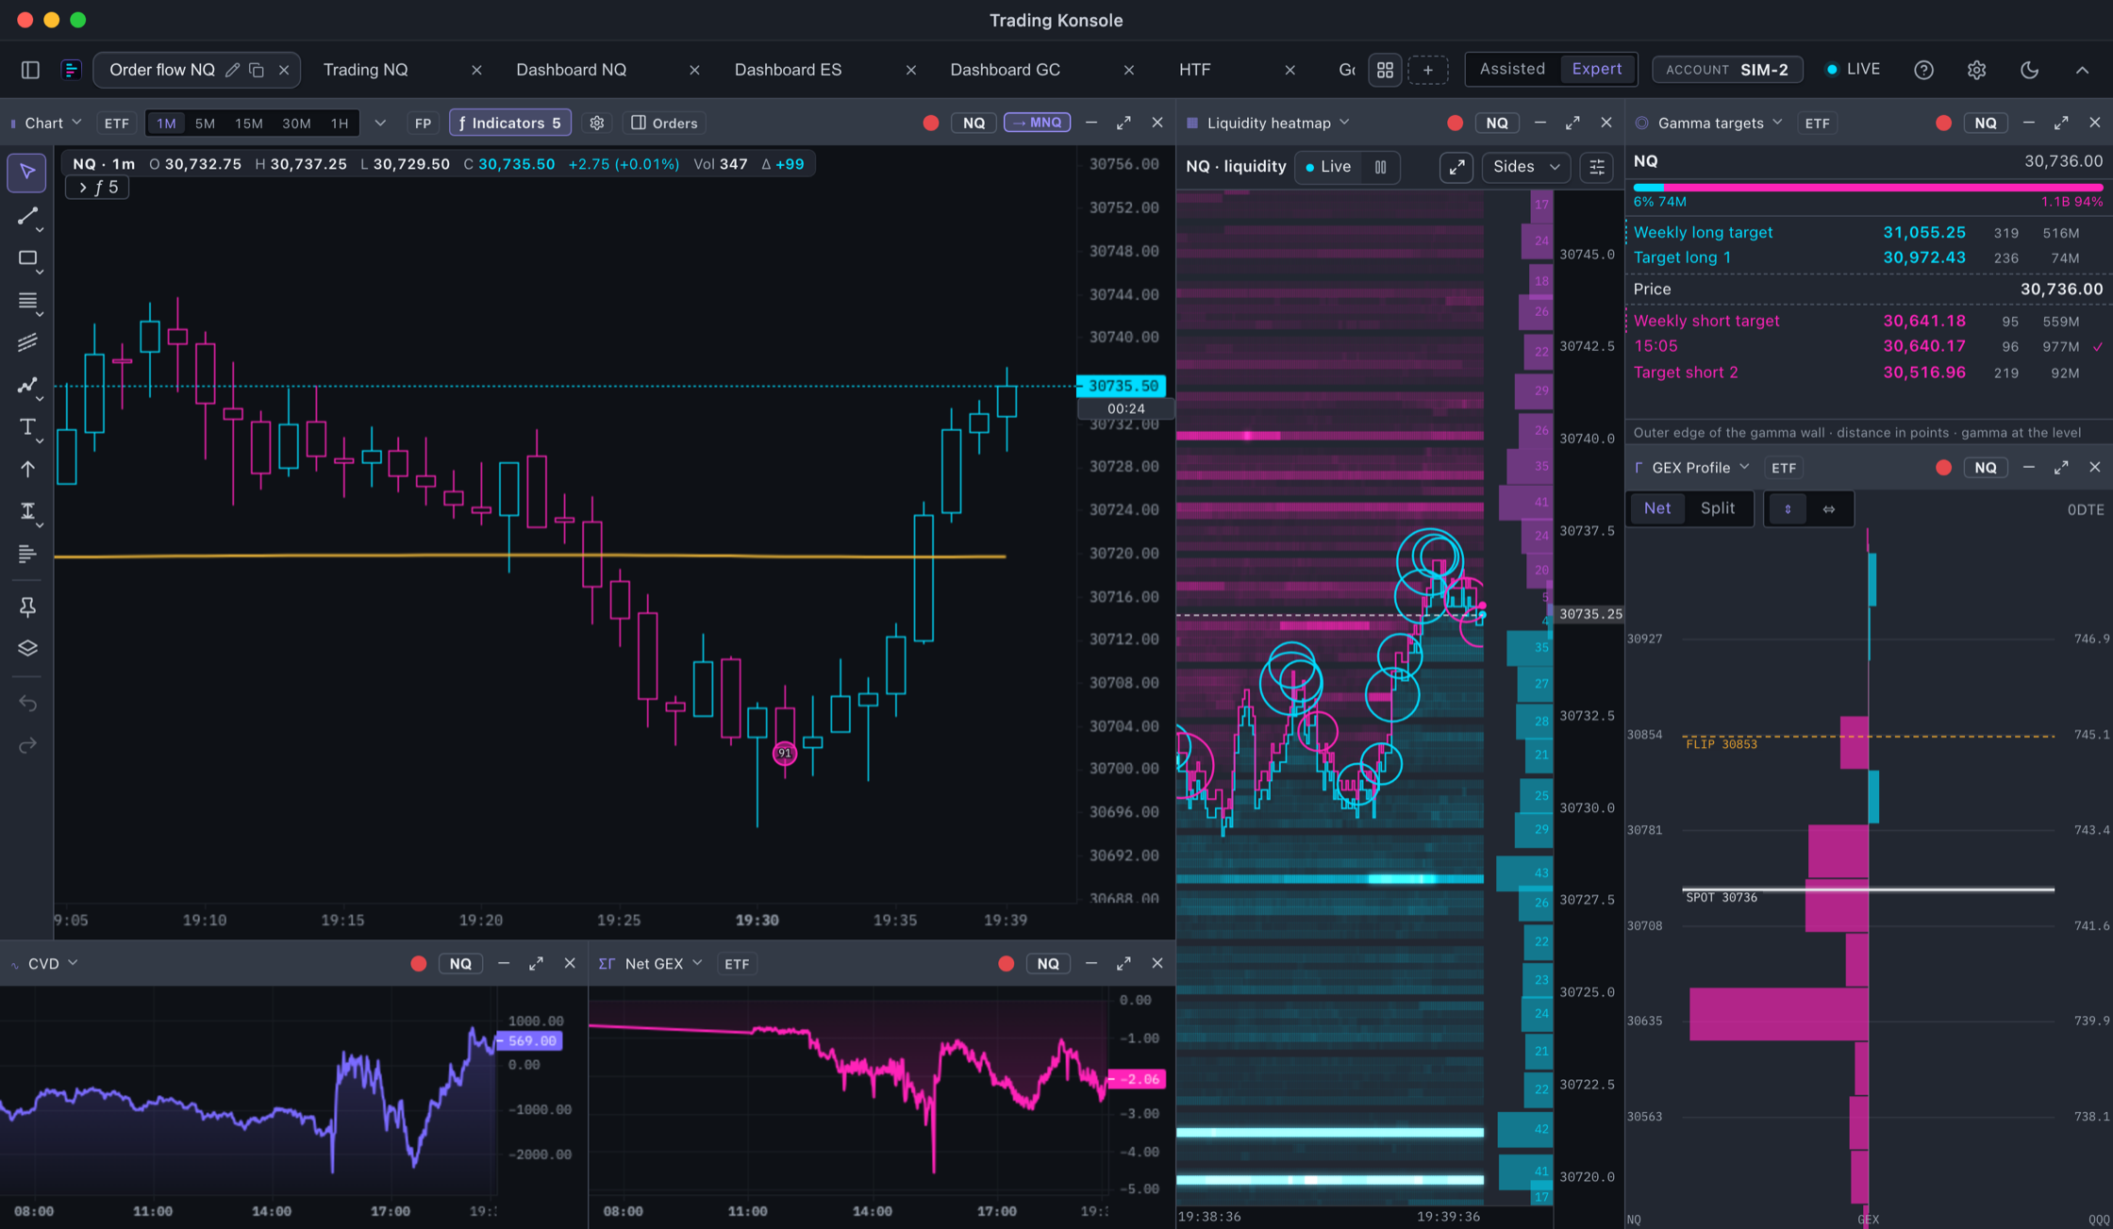The image size is (2113, 1229).
Task: Select the arrow up marker tool
Action: point(27,469)
